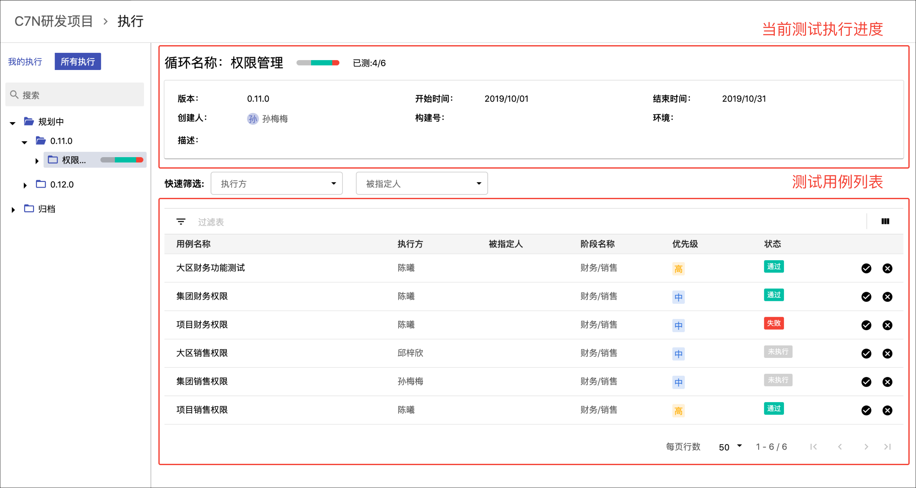Open test case 项目销售权限
916x488 pixels.
pos(202,410)
